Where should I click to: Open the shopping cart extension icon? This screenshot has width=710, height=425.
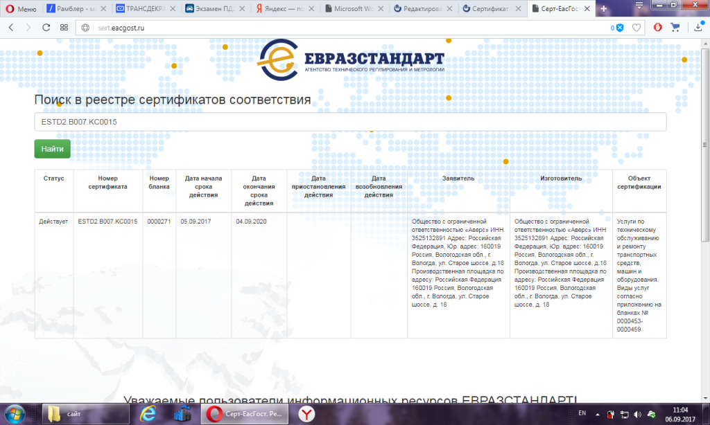click(675, 28)
